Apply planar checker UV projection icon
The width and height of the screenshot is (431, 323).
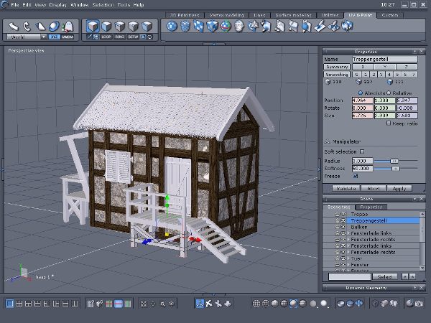tap(199, 27)
